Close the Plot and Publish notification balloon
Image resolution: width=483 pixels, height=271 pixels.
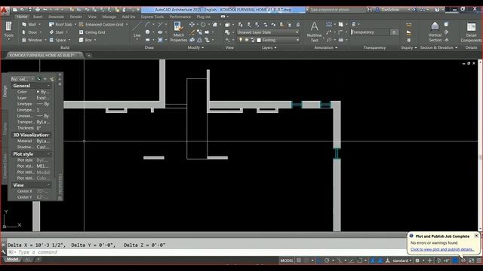pos(476,236)
